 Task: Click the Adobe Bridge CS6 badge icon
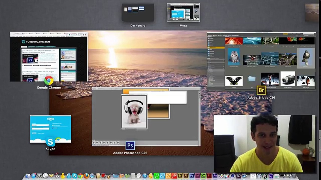pos(261,90)
